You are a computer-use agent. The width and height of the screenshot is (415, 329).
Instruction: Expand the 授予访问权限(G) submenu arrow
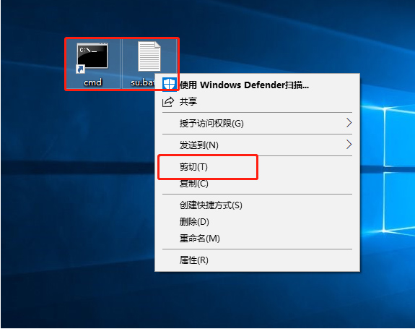point(349,123)
